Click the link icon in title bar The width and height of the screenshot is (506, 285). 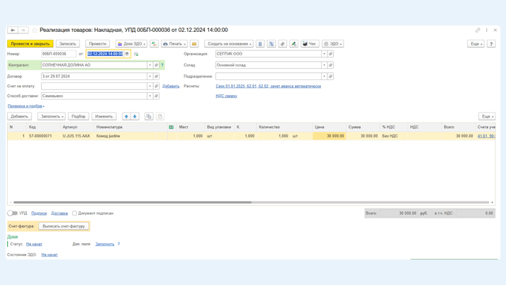pyautogui.click(x=478, y=30)
